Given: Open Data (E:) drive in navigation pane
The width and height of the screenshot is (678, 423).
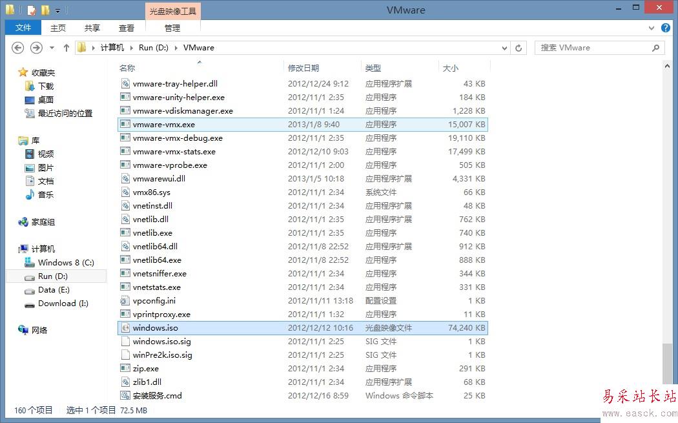Looking at the screenshot, I should pos(54,290).
